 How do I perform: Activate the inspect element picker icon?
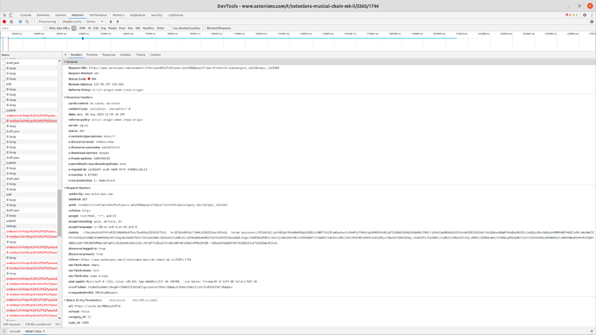coord(4,16)
